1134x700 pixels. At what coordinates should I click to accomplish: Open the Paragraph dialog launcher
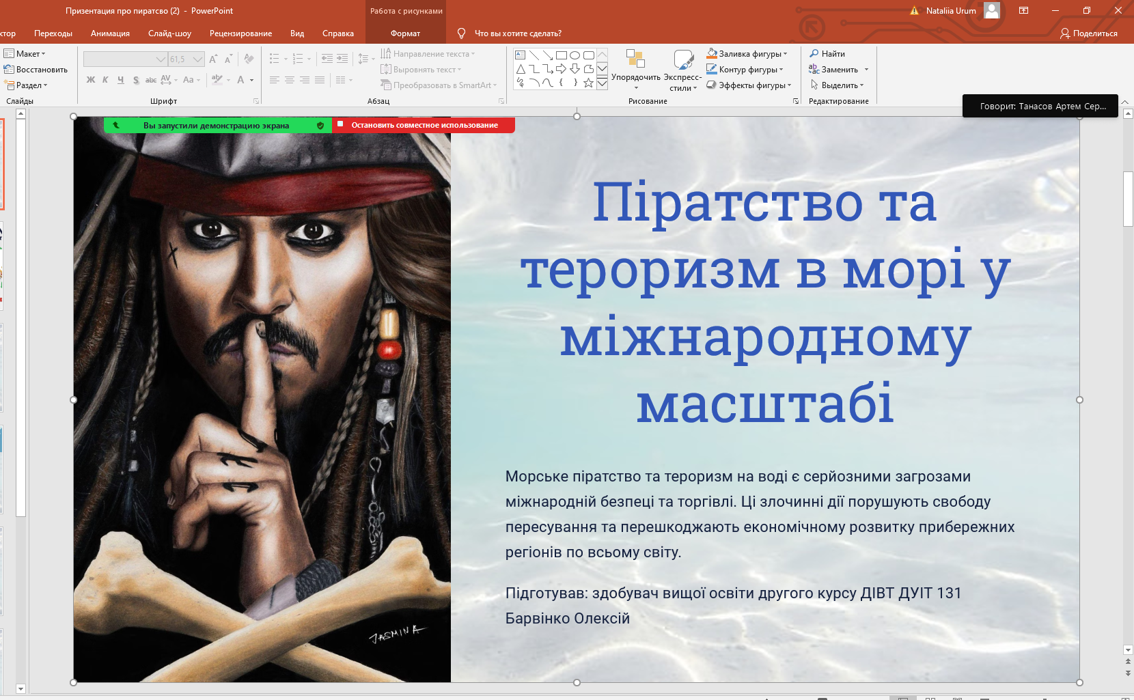pos(501,101)
